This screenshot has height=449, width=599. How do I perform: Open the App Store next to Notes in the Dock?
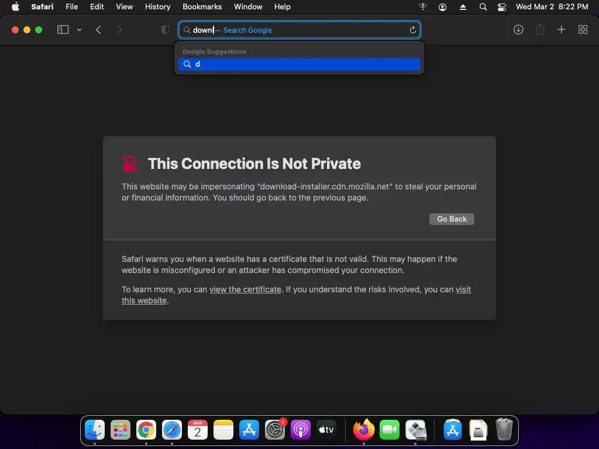[x=249, y=430]
